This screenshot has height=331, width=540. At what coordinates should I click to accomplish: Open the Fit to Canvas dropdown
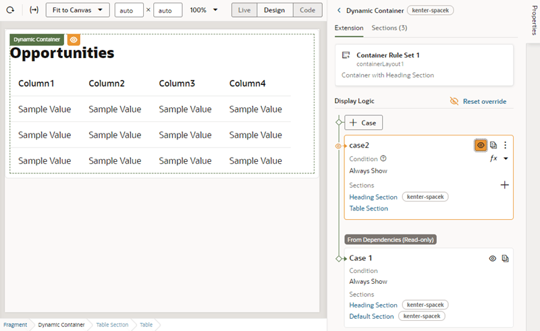coord(78,10)
